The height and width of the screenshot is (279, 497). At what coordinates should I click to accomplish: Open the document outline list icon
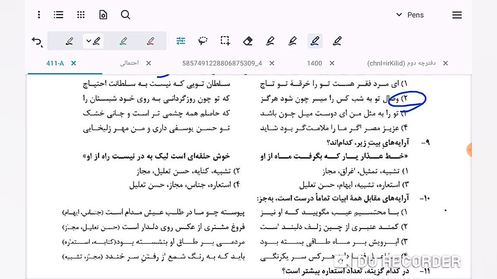tap(58, 14)
